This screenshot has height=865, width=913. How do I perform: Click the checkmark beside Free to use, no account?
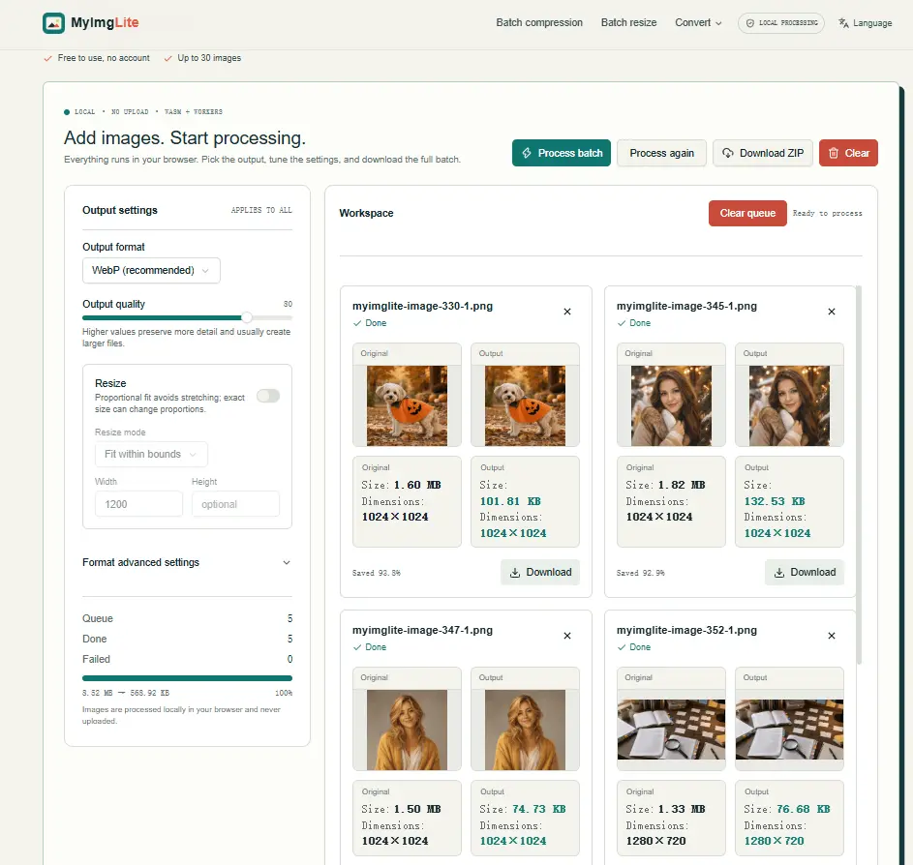47,58
